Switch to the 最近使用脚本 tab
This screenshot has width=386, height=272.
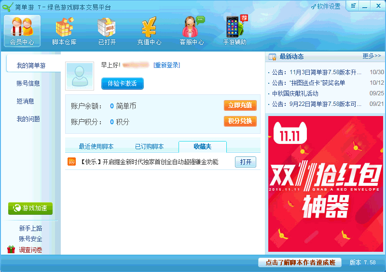pyautogui.click(x=96, y=147)
